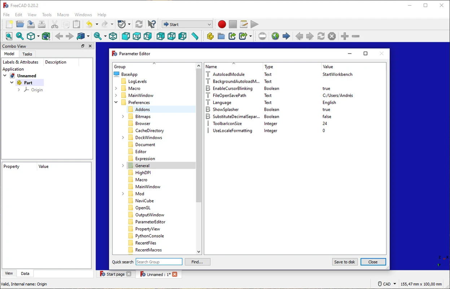This screenshot has height=289, width=450.
Task: Select the RecentFiles group
Action: pos(146,243)
